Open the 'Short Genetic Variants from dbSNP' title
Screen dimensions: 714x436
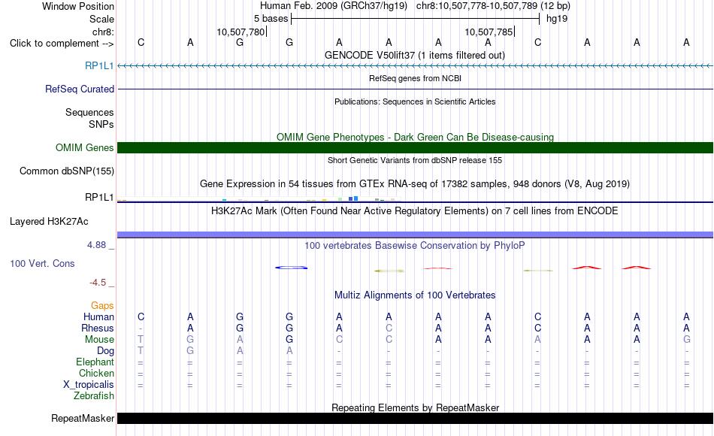(x=415, y=160)
